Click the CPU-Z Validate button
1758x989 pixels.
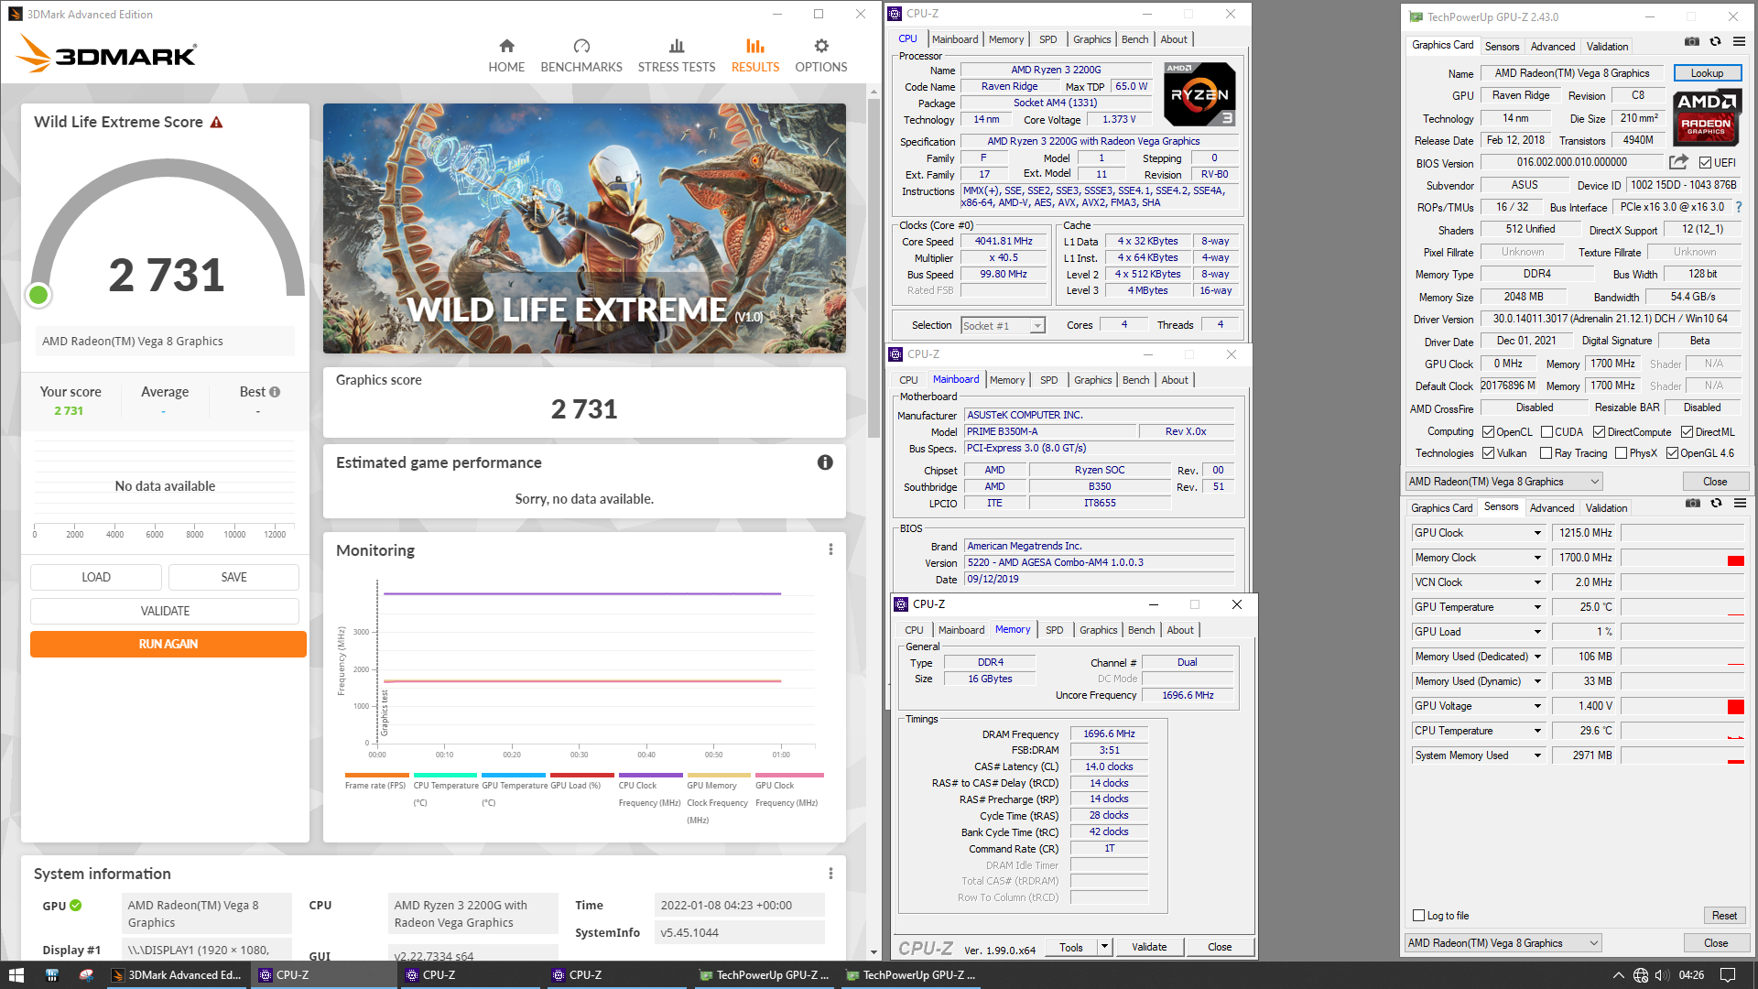click(x=1149, y=947)
